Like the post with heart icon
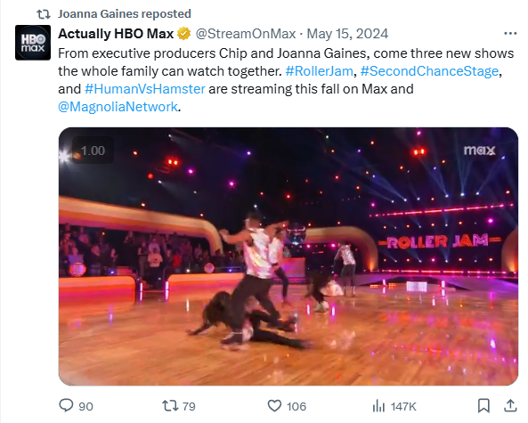The width and height of the screenshot is (528, 423). click(x=274, y=406)
